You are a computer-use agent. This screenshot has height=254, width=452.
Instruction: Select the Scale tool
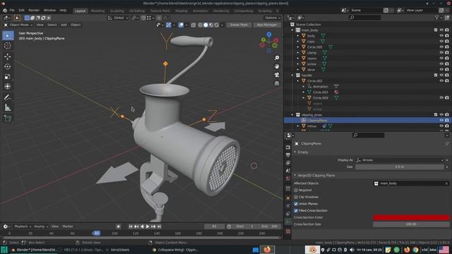click(x=8, y=76)
